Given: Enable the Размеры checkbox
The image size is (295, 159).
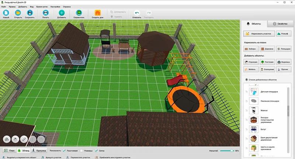Looking at the screenshot, I should pos(81,151).
